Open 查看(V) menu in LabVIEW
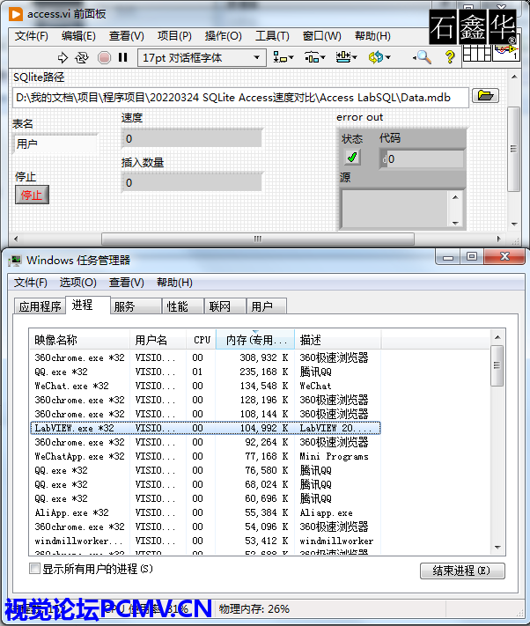The height and width of the screenshot is (626, 530). [x=127, y=36]
